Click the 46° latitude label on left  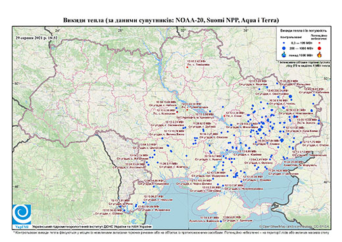pos(16,187)
